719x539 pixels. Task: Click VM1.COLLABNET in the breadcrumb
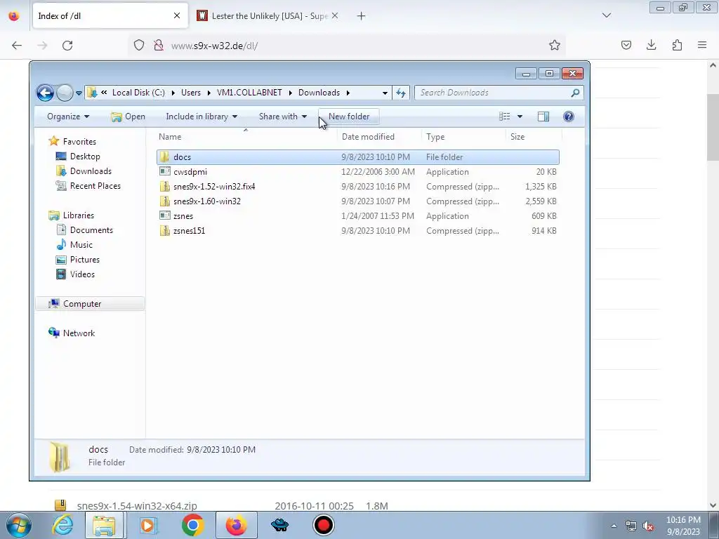pyautogui.click(x=249, y=93)
